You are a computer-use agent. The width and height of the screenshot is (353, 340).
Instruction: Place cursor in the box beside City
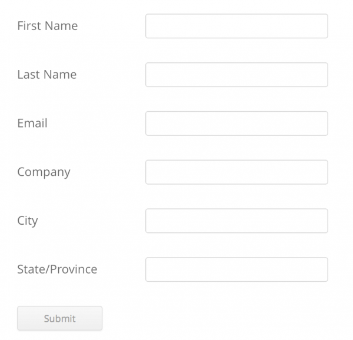coord(237,221)
